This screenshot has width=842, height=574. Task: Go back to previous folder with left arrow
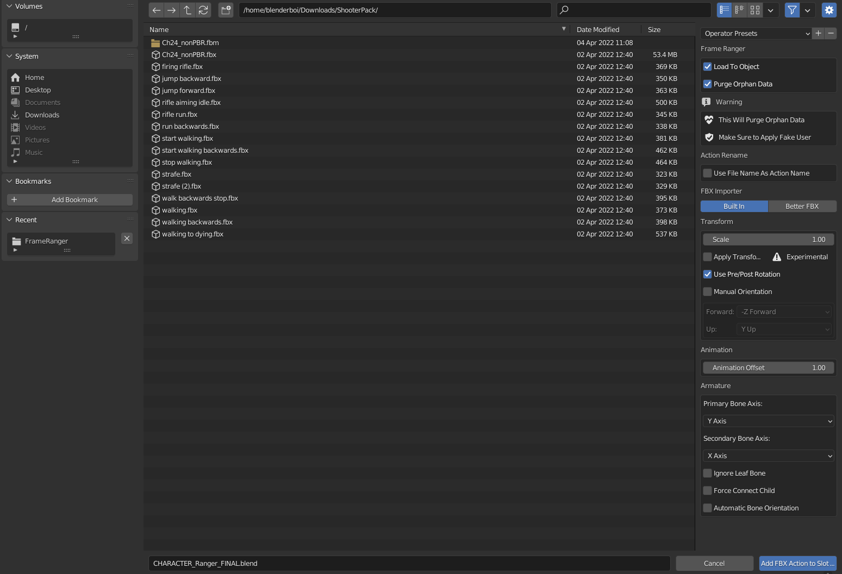tap(157, 10)
